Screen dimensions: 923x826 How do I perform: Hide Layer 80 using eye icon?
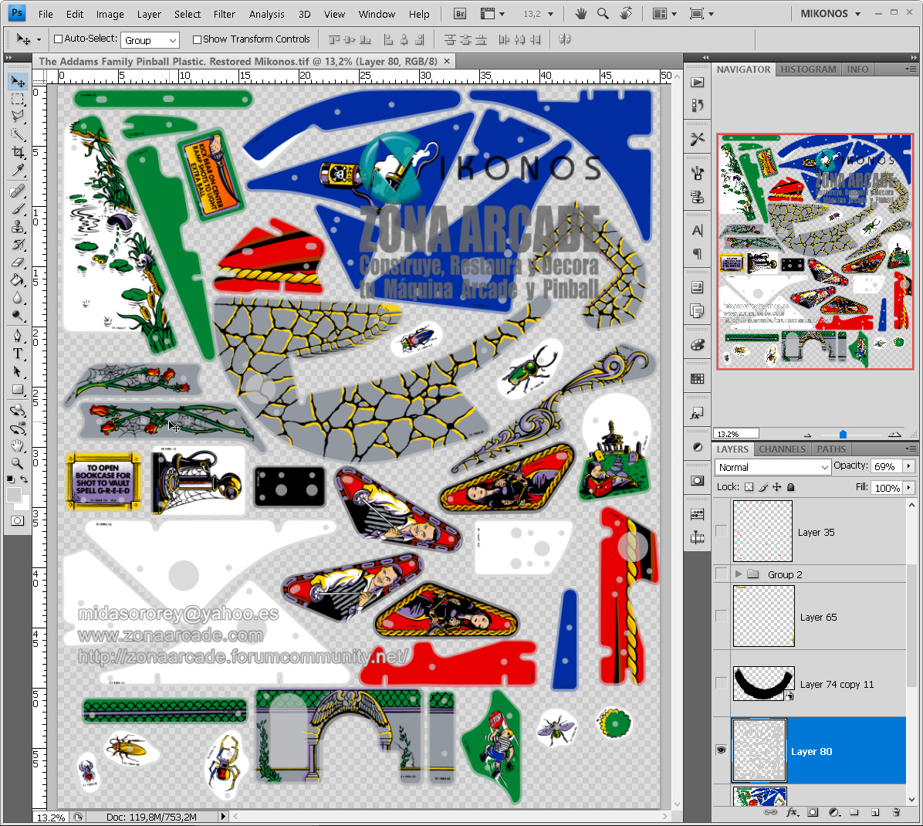pyautogui.click(x=721, y=750)
